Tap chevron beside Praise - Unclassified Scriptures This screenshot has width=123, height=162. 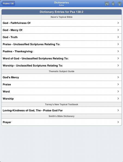click(118, 44)
